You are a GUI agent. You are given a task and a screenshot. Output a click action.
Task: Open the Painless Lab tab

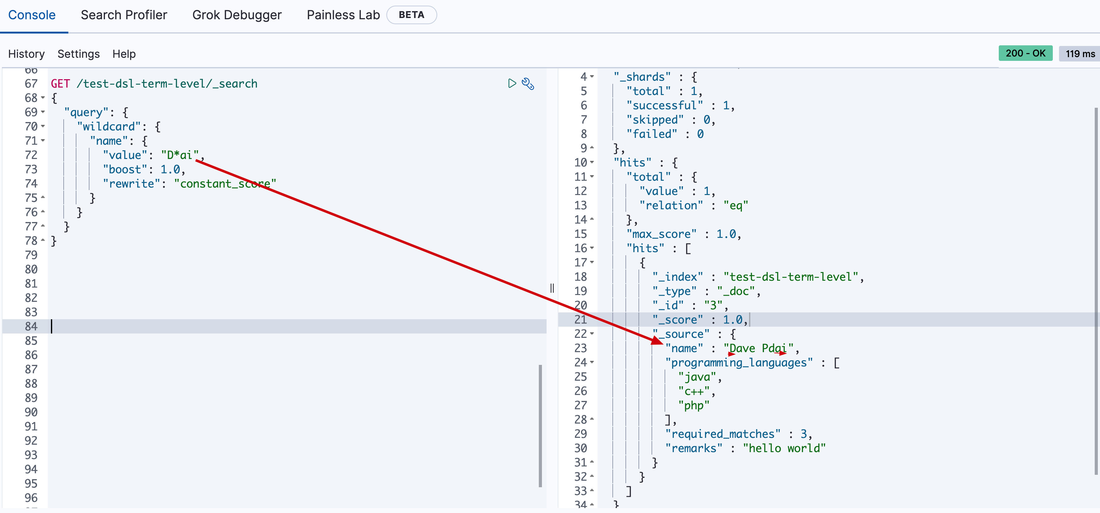pyautogui.click(x=343, y=15)
